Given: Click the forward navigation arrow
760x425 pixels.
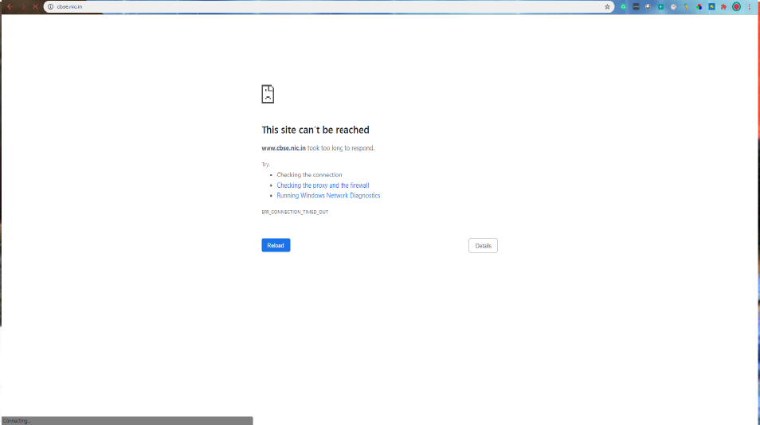Looking at the screenshot, I should click(22, 7).
